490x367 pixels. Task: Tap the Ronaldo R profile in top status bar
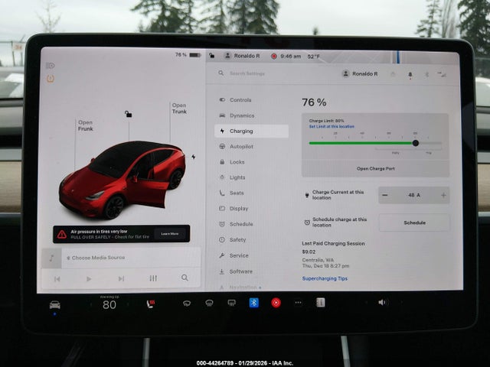[x=242, y=56]
